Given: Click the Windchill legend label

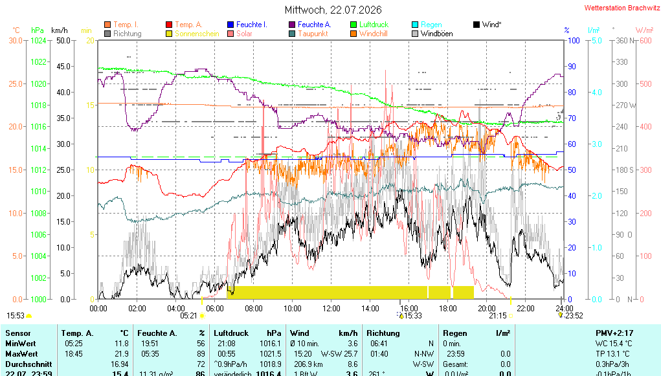Looking at the screenshot, I should (x=373, y=34).
